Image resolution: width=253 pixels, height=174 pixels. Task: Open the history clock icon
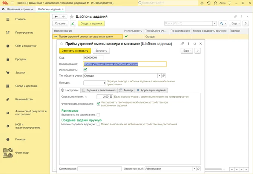pos(209,3)
